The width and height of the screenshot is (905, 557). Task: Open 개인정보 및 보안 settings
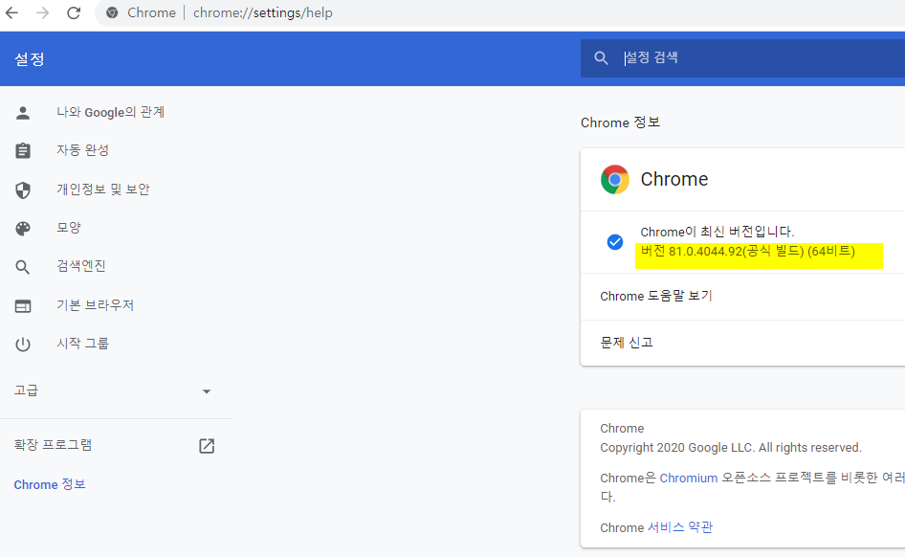(x=102, y=189)
